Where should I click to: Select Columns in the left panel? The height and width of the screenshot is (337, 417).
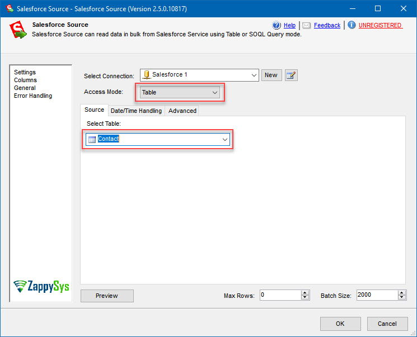point(25,80)
